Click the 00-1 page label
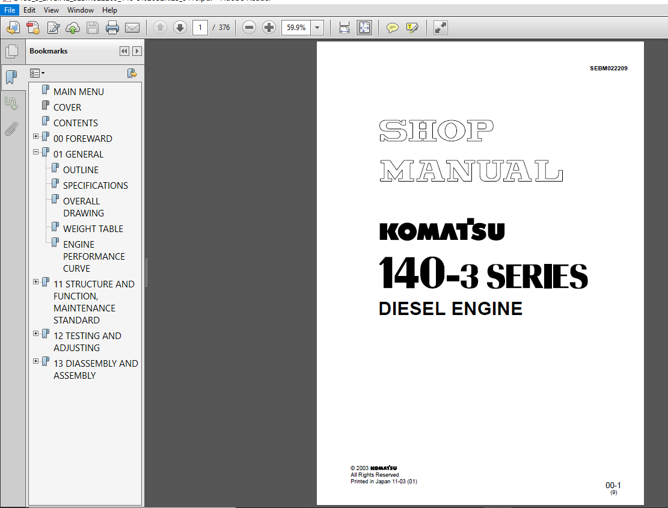Image resolution: width=668 pixels, height=508 pixels. coord(613,485)
